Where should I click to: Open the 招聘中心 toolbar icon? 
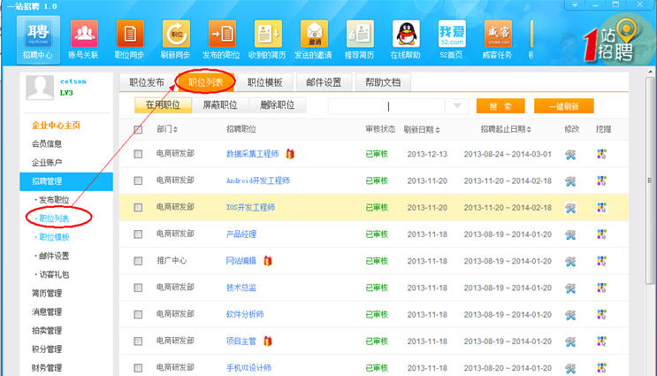click(x=38, y=40)
